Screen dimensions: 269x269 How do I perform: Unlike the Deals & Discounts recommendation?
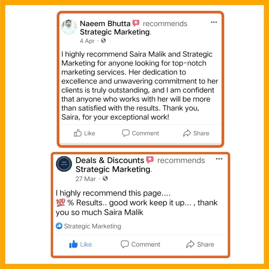[80, 245]
